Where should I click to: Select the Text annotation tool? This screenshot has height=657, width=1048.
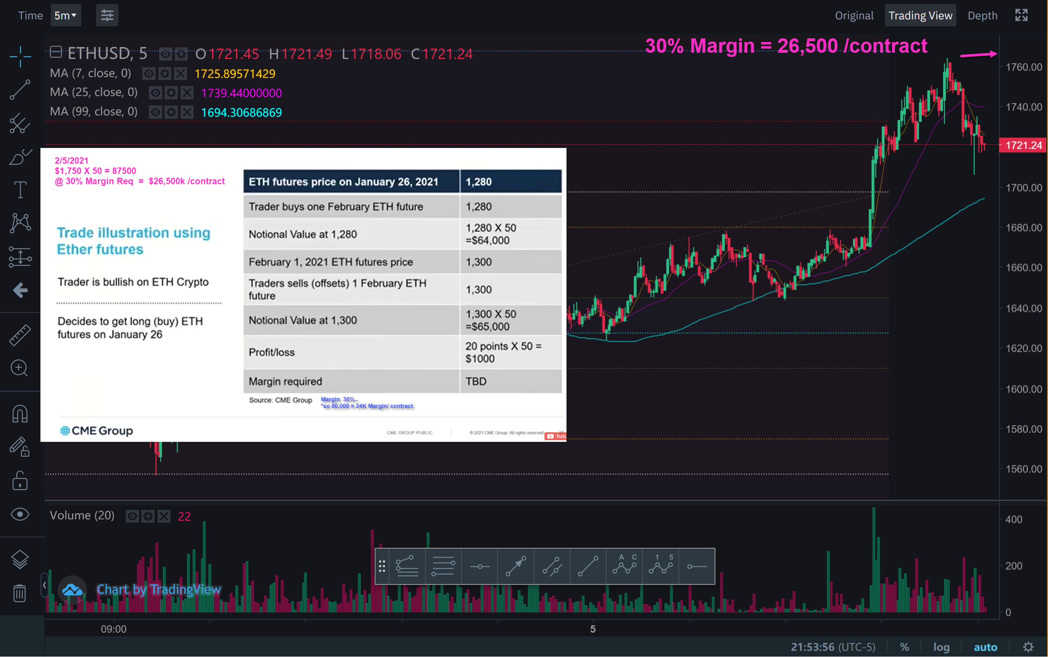point(20,190)
